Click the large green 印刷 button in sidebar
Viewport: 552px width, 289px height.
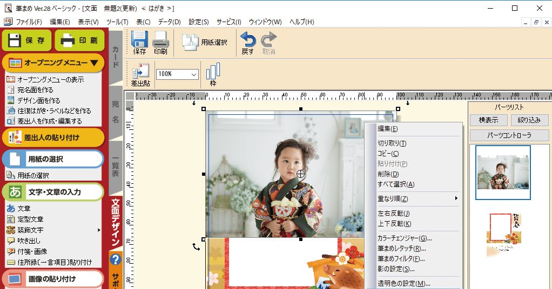pyautogui.click(x=79, y=40)
